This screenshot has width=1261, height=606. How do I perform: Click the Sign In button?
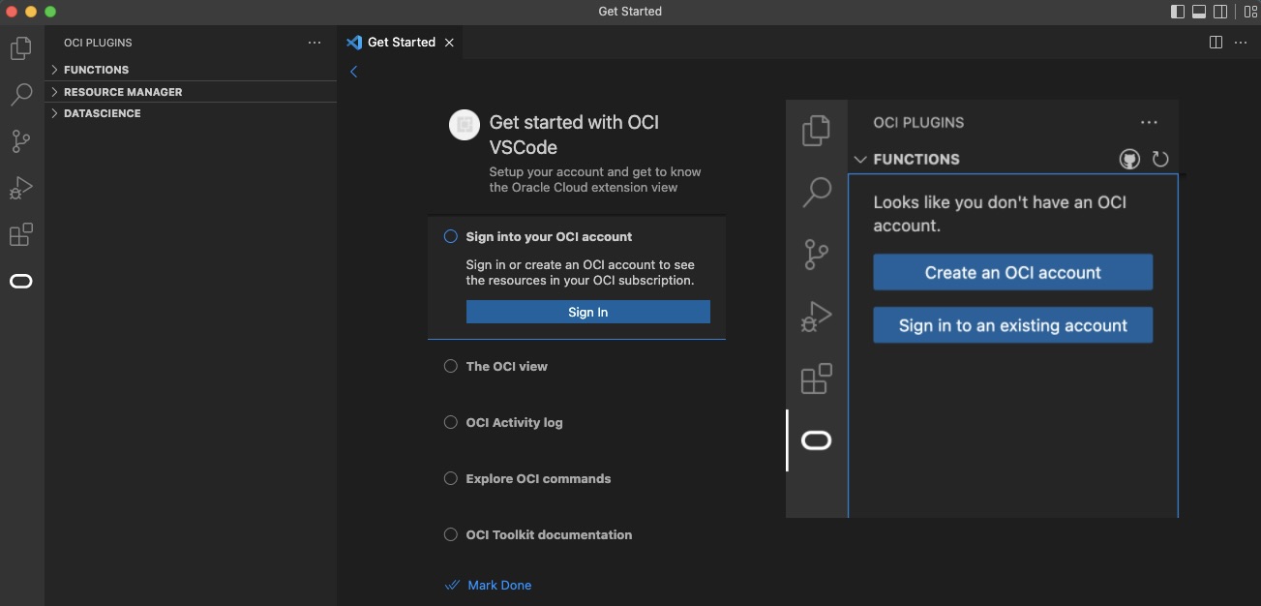587,312
